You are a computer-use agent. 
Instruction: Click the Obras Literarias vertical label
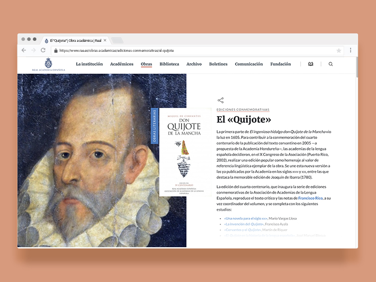154,126
